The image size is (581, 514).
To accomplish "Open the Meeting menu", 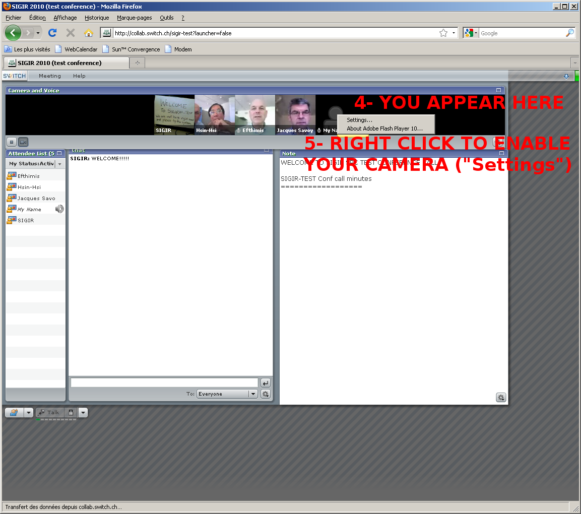I will [x=50, y=76].
